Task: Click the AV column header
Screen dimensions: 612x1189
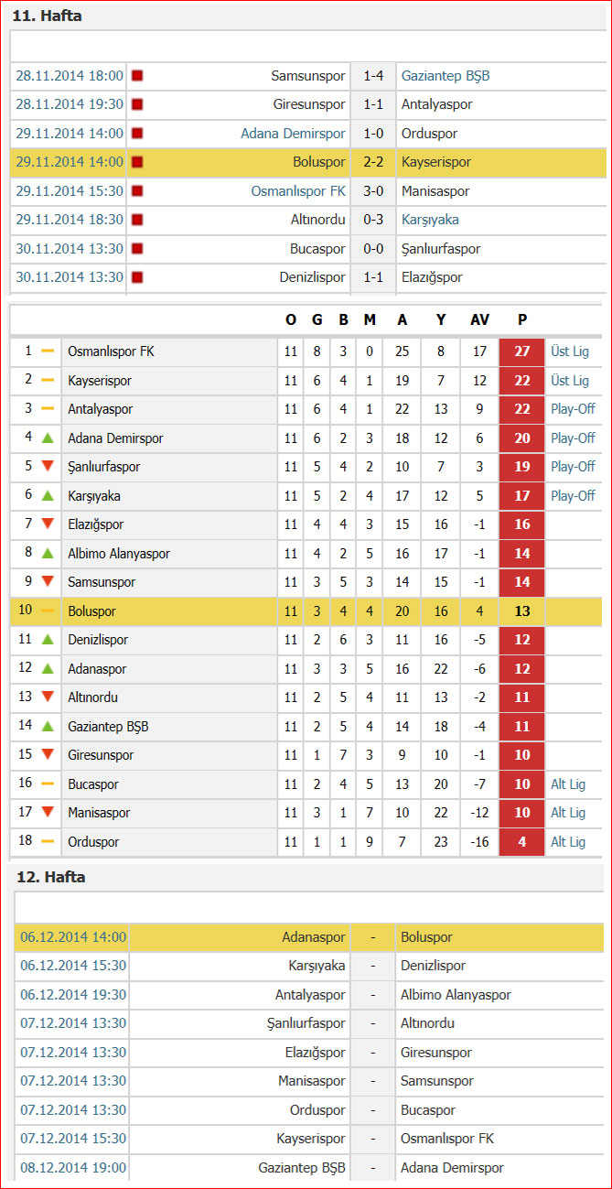Action: [479, 319]
